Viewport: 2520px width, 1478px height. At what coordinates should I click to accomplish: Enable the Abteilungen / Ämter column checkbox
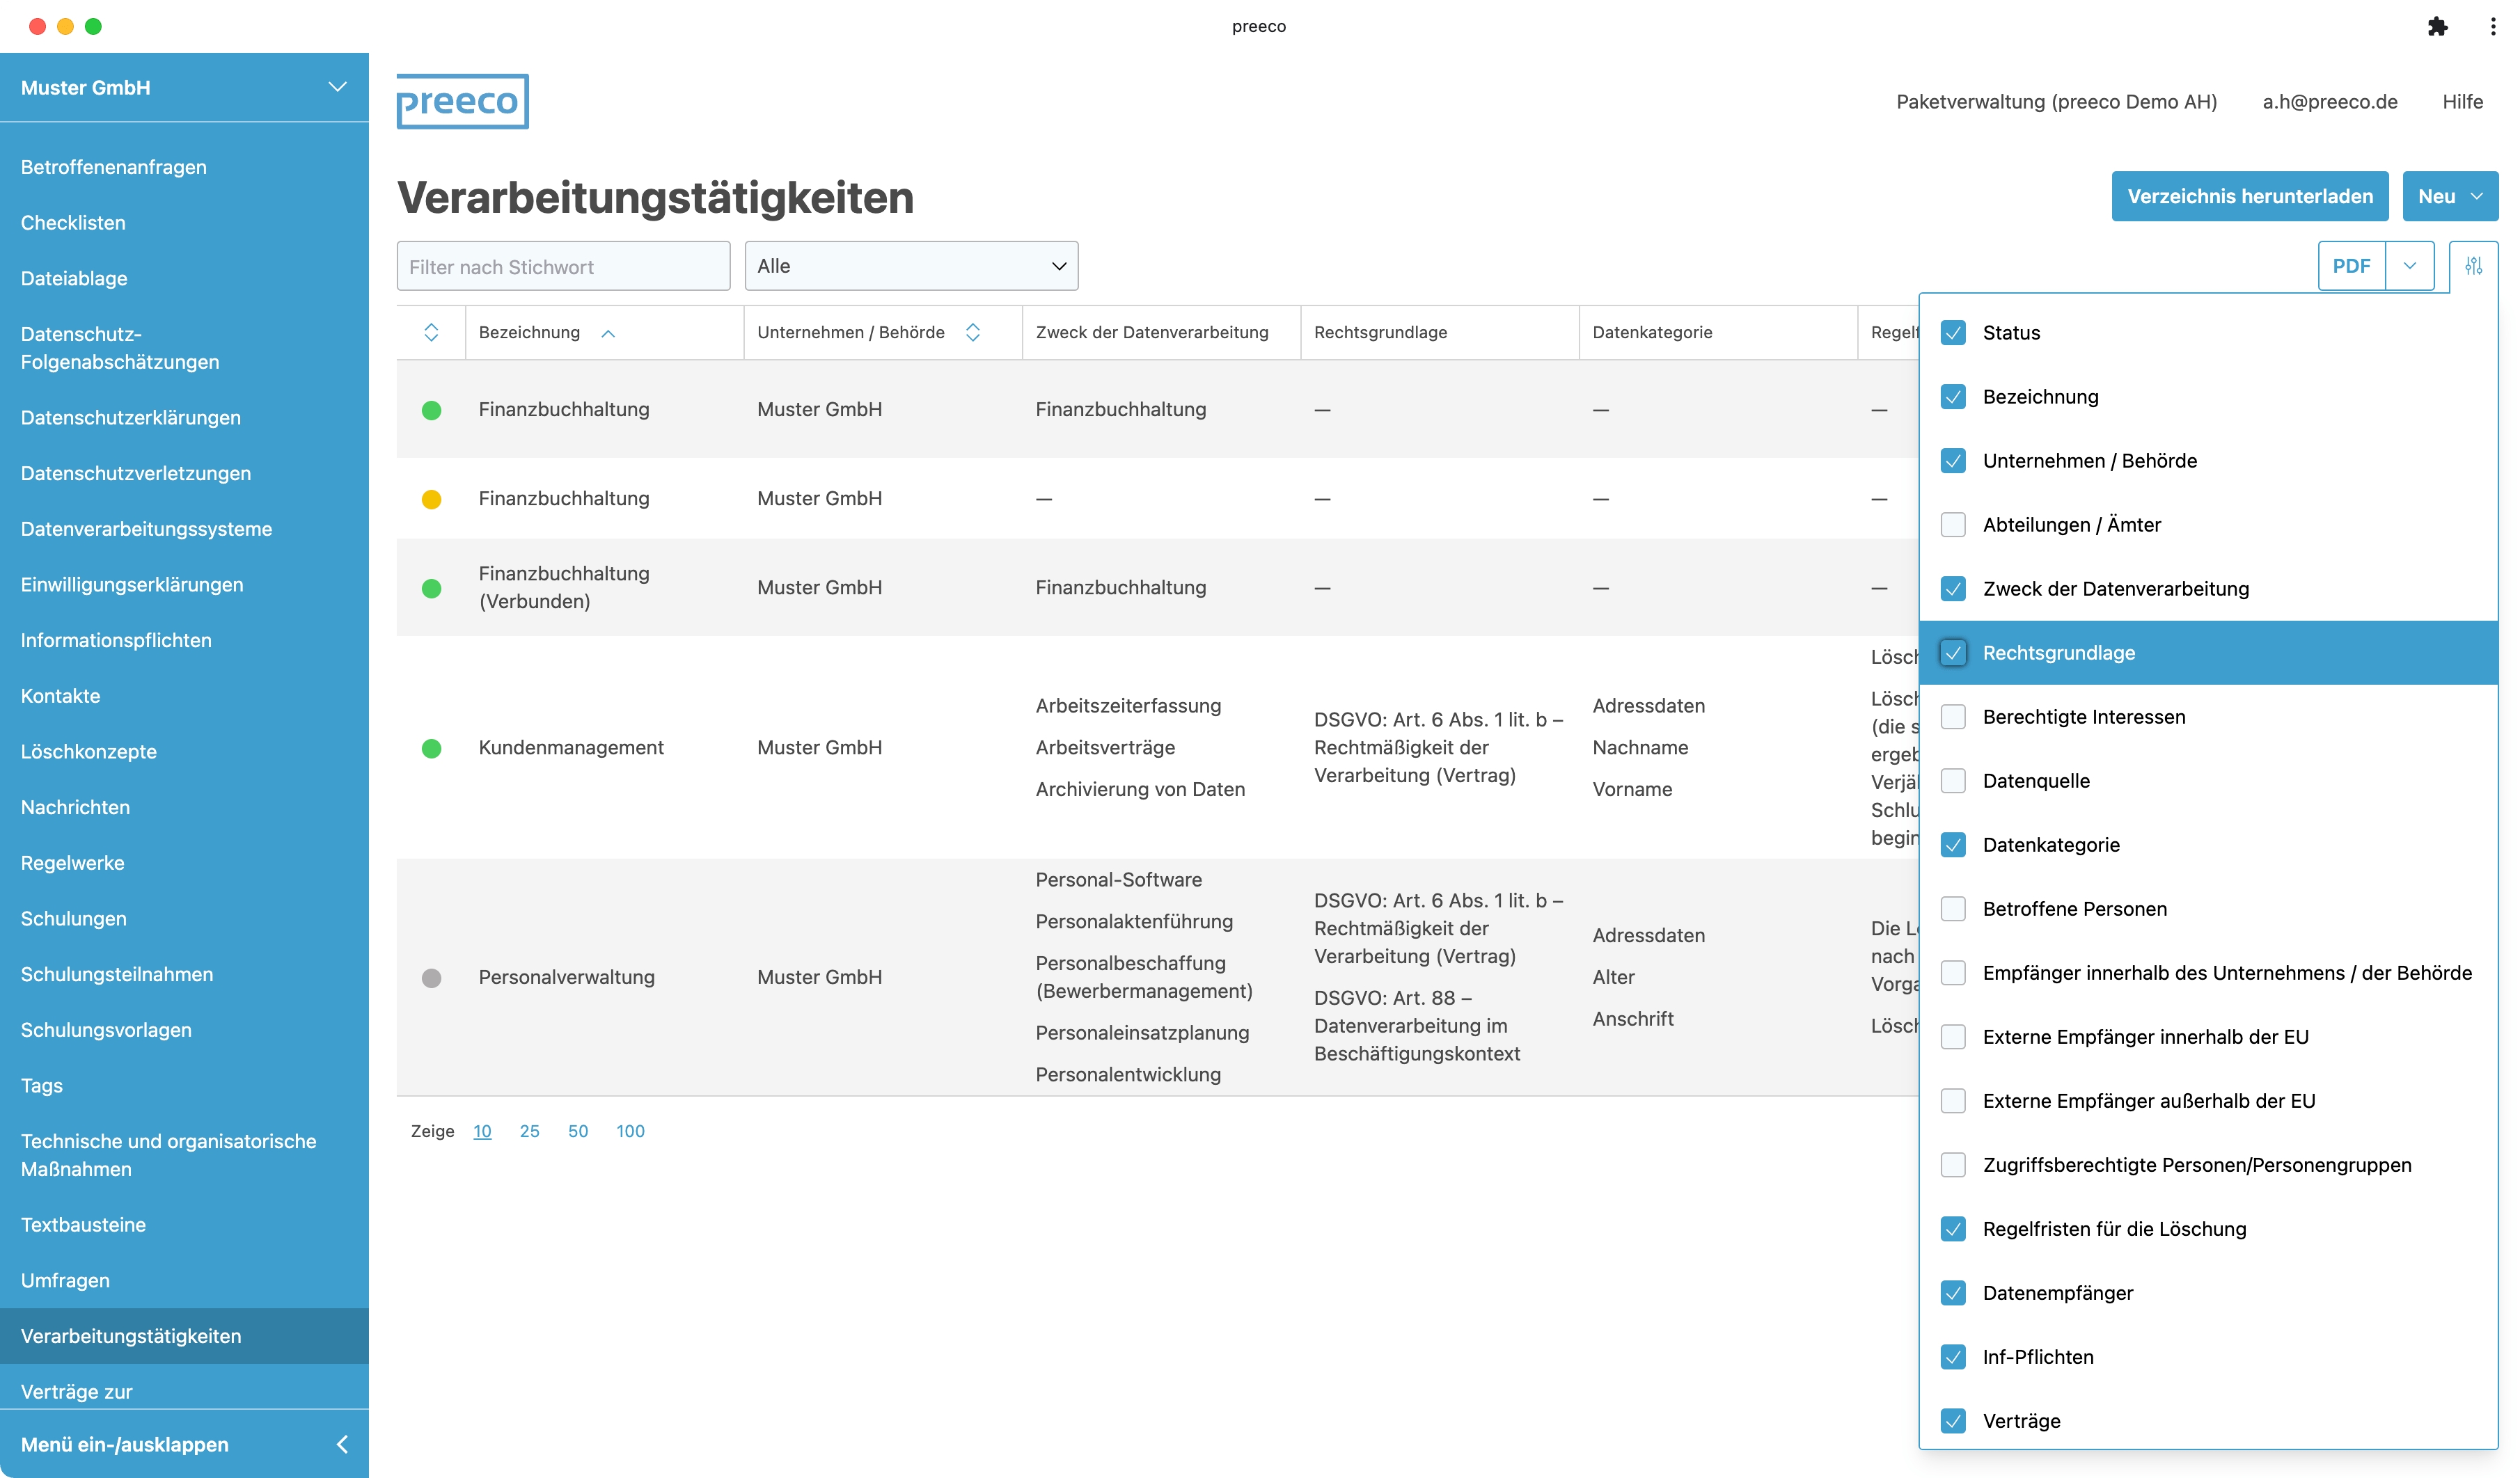point(1952,525)
